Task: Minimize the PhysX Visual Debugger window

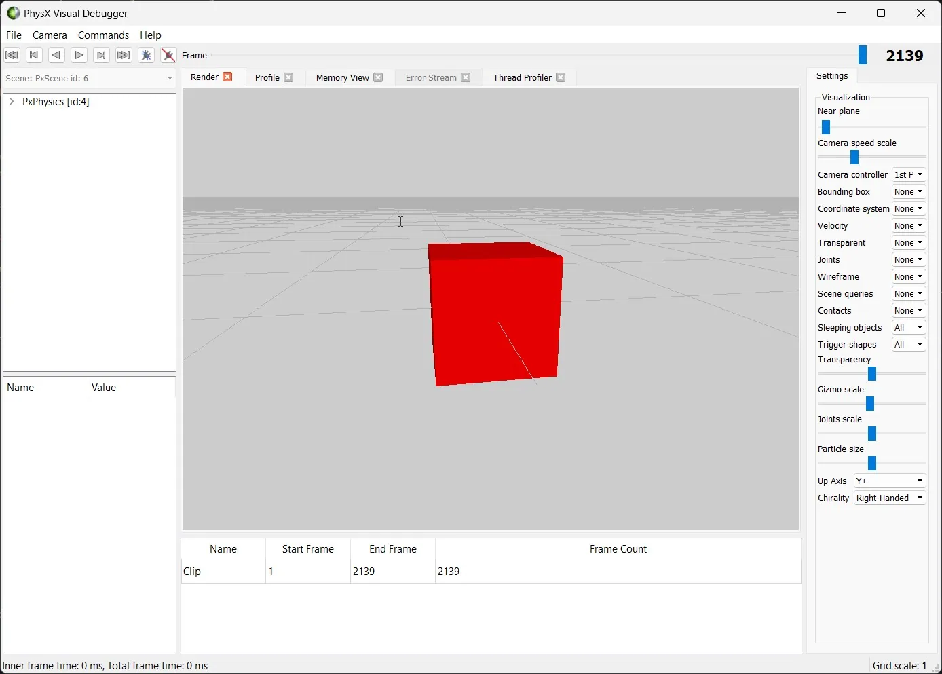Action: 842,13
